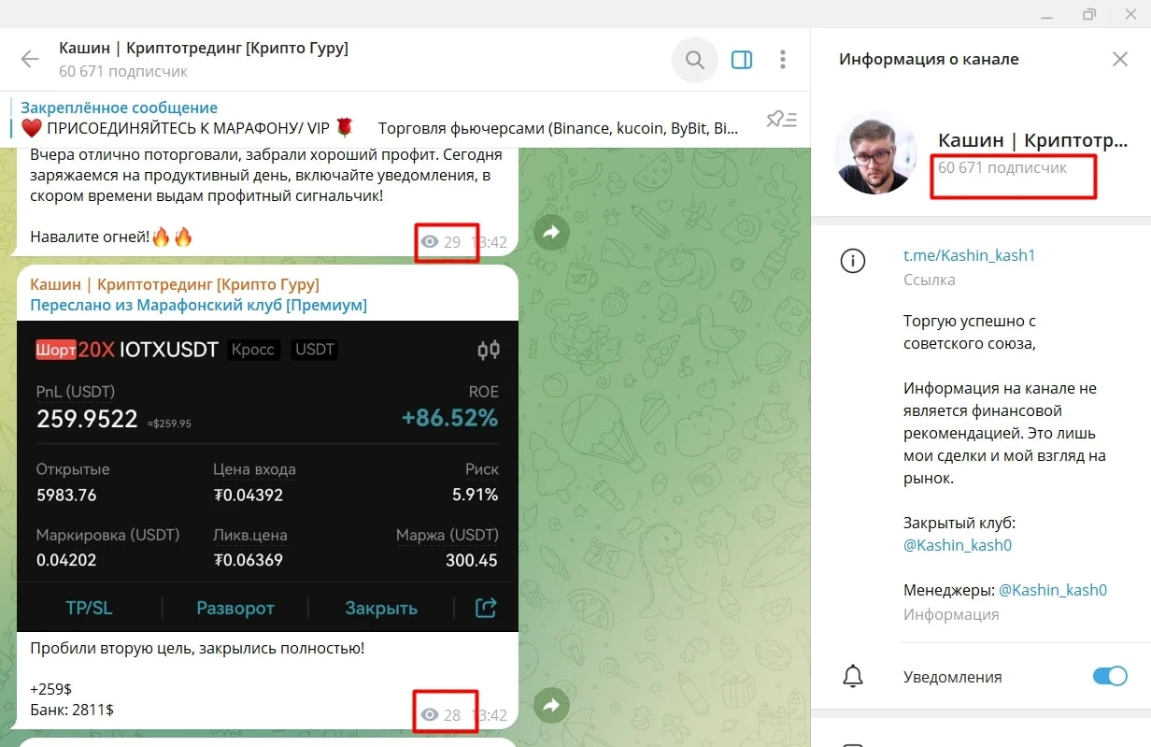The image size is (1151, 747).
Task: Toggle the side info panel icon
Action: (742, 60)
